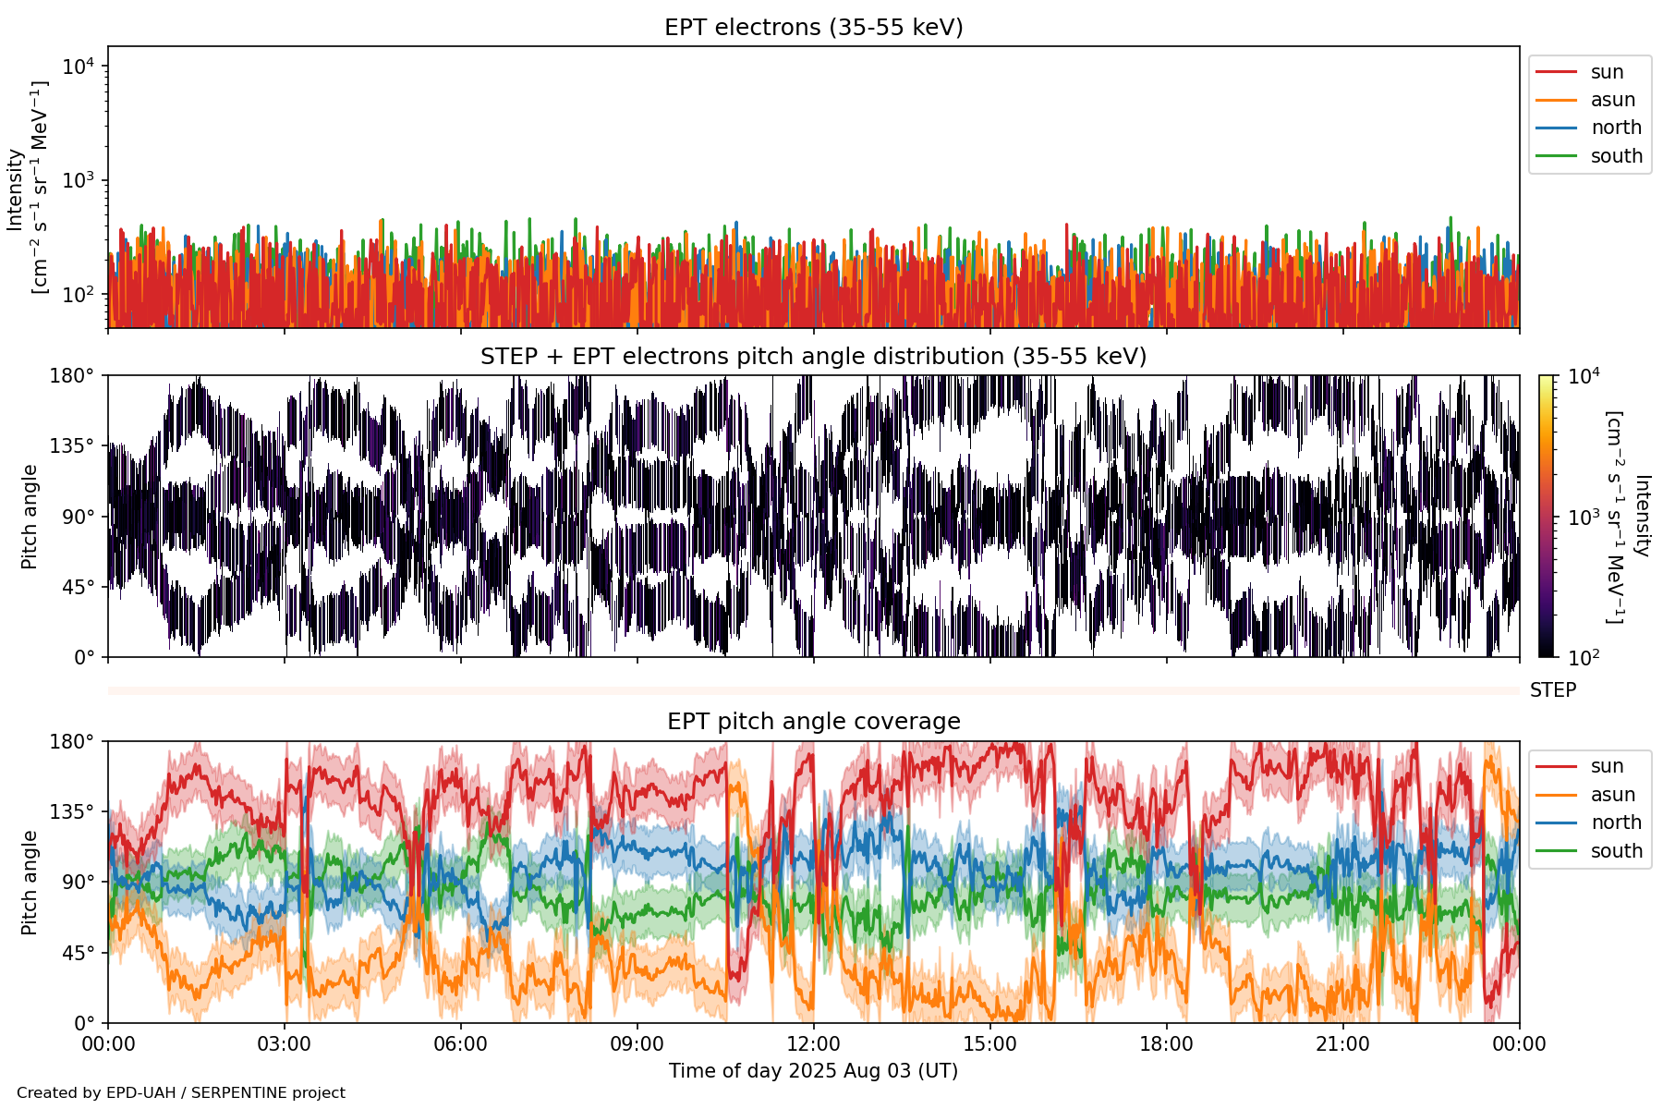Viewport: 1663px width, 1109px height.
Task: Click the intensity colorbar gradient
Action: (1547, 516)
